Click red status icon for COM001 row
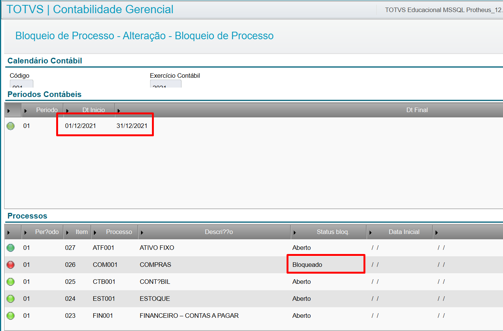This screenshot has height=331, width=503. (11, 265)
